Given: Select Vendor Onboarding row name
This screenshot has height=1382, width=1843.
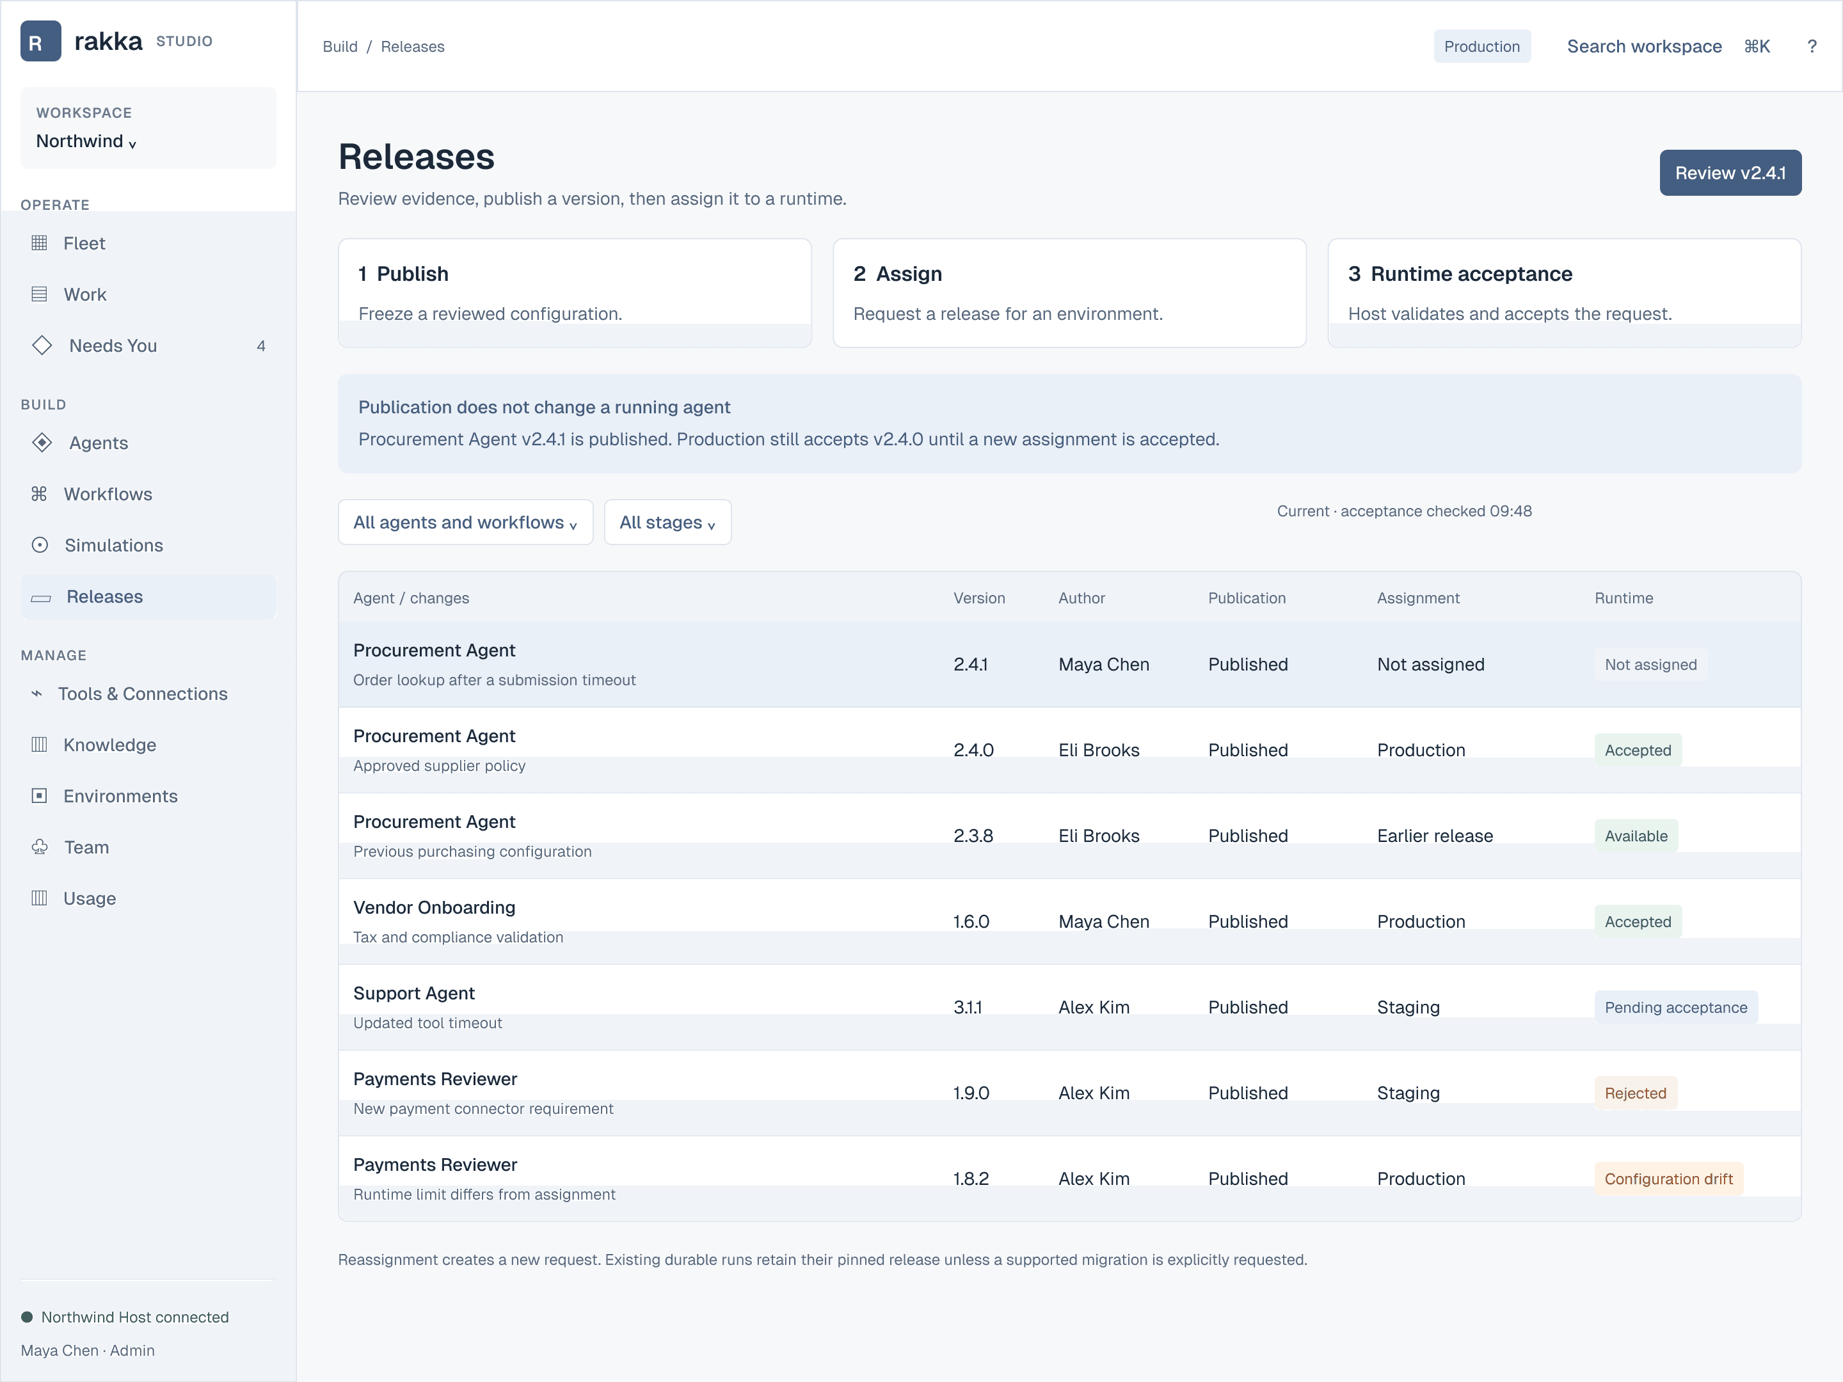Looking at the screenshot, I should (434, 907).
